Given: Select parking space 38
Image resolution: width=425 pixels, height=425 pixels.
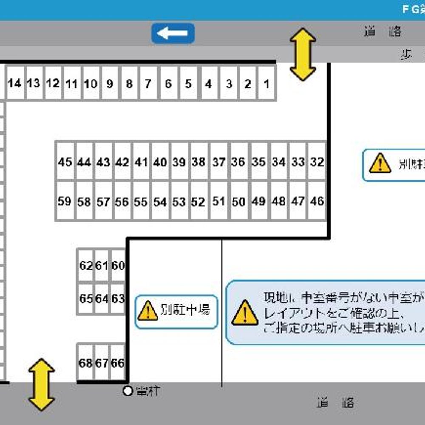Looking at the screenshot, I should [199, 161].
